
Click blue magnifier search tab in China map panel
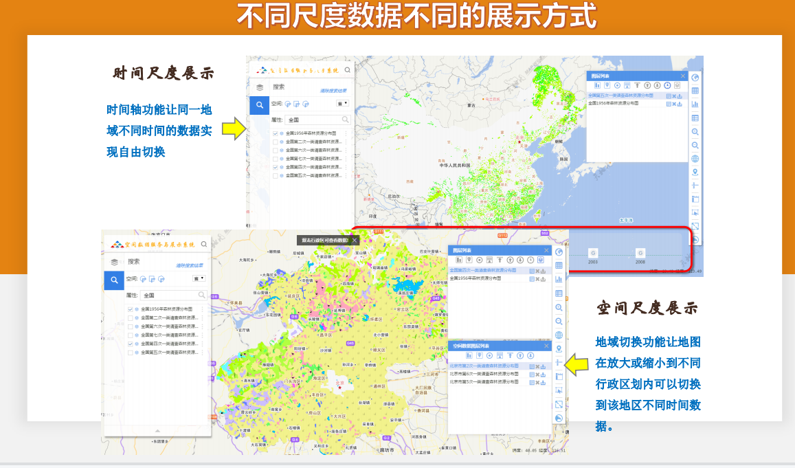click(259, 105)
